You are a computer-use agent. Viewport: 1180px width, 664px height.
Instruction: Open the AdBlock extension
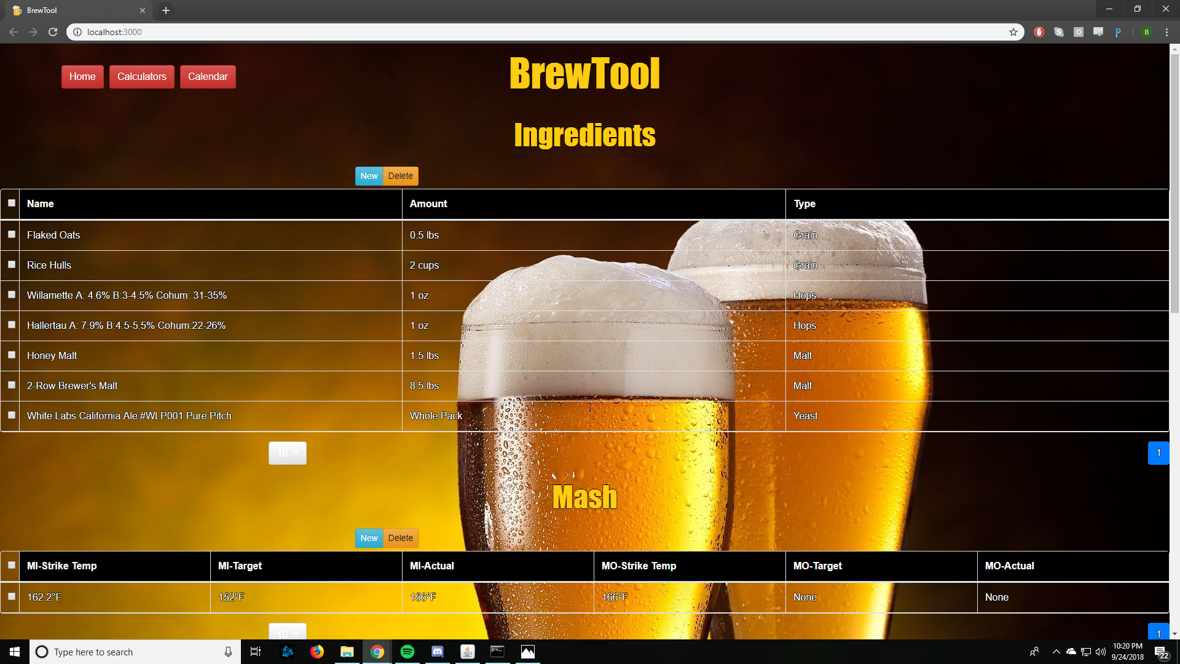pos(1039,32)
